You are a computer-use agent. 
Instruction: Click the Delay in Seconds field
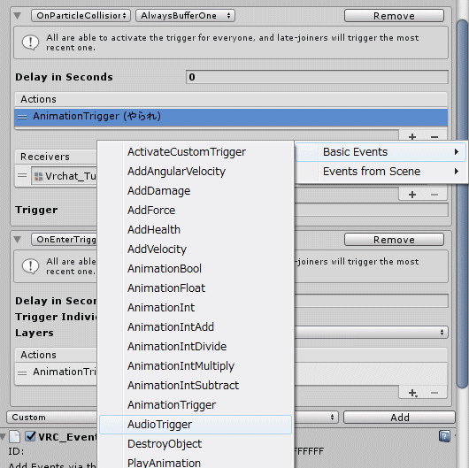(x=317, y=77)
